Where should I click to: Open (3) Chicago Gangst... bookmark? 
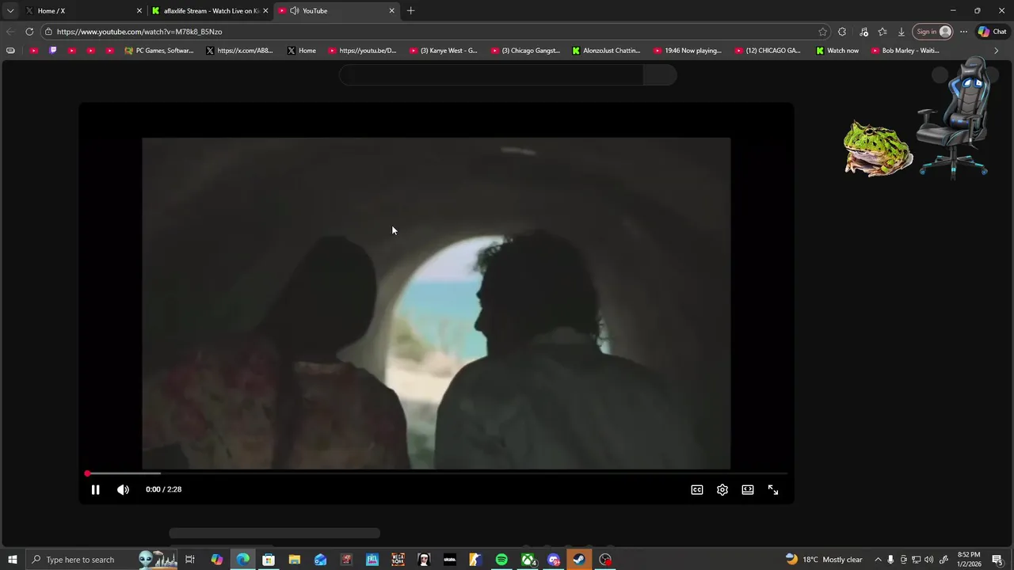[x=525, y=51]
